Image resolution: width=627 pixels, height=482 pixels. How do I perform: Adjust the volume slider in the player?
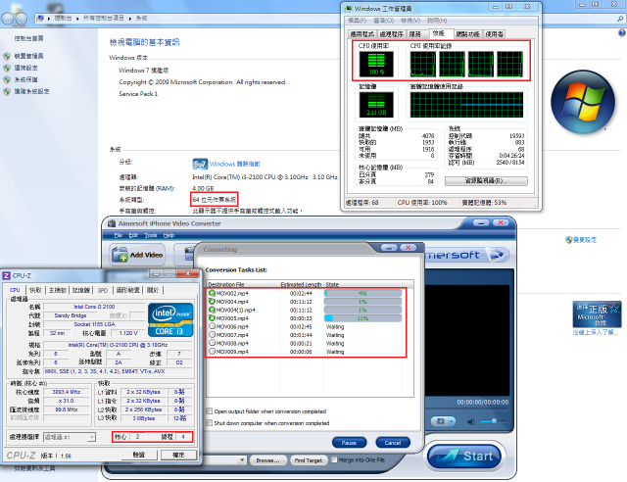[x=494, y=421]
